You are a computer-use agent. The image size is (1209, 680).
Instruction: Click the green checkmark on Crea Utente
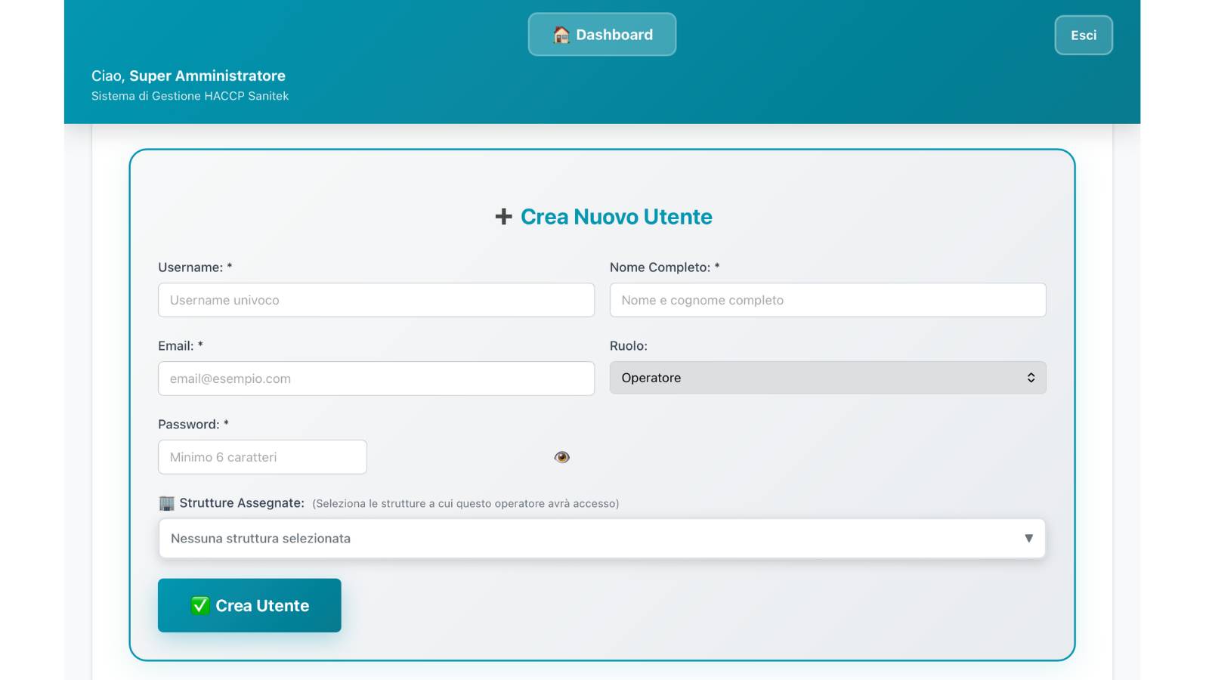pos(199,605)
